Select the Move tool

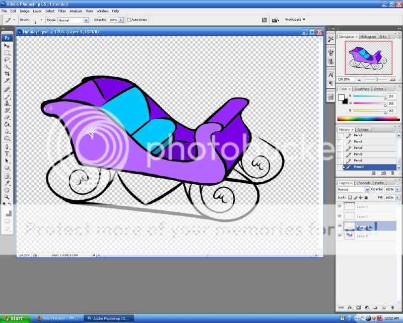7,45
